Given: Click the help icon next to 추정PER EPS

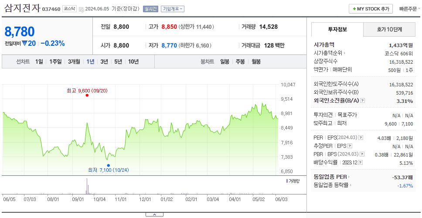Looking at the screenshot, I should 350,146.
